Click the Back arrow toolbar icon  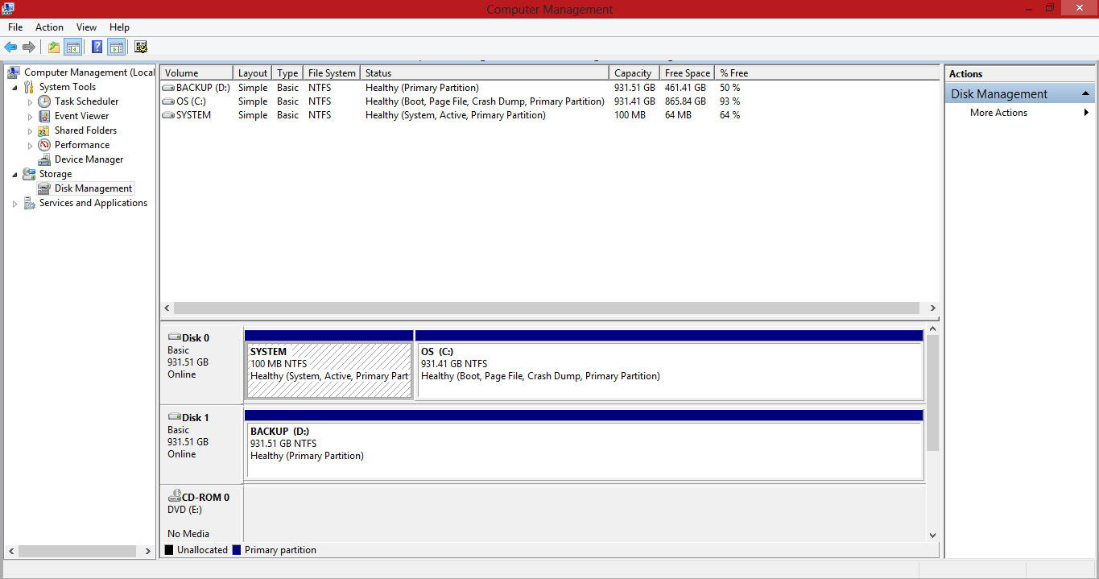click(x=10, y=47)
